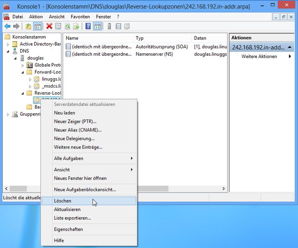Click the Typ column header
Screen dimensions: 298x248
coord(140,38)
